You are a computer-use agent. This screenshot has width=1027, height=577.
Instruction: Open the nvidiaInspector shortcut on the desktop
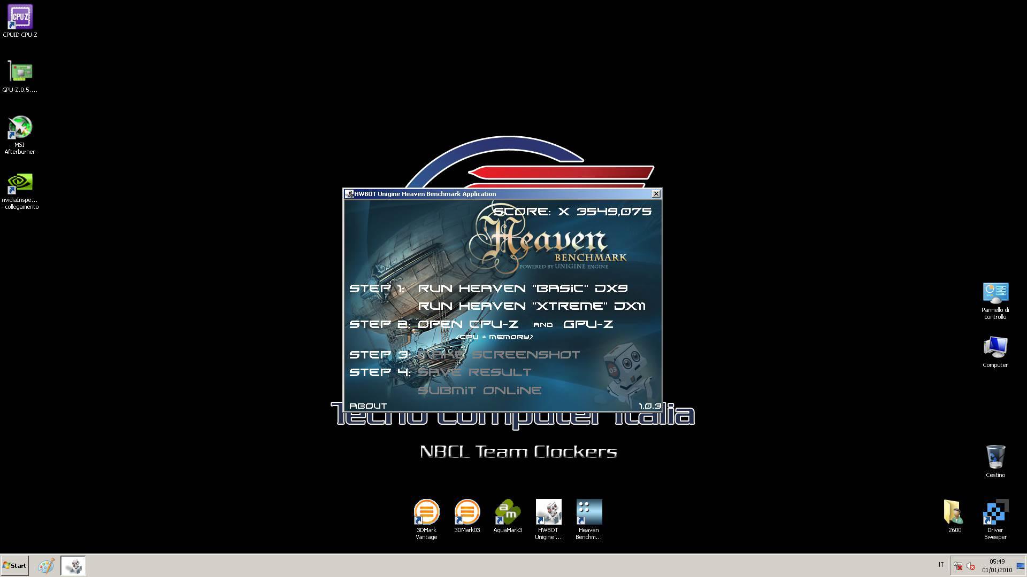(x=20, y=191)
